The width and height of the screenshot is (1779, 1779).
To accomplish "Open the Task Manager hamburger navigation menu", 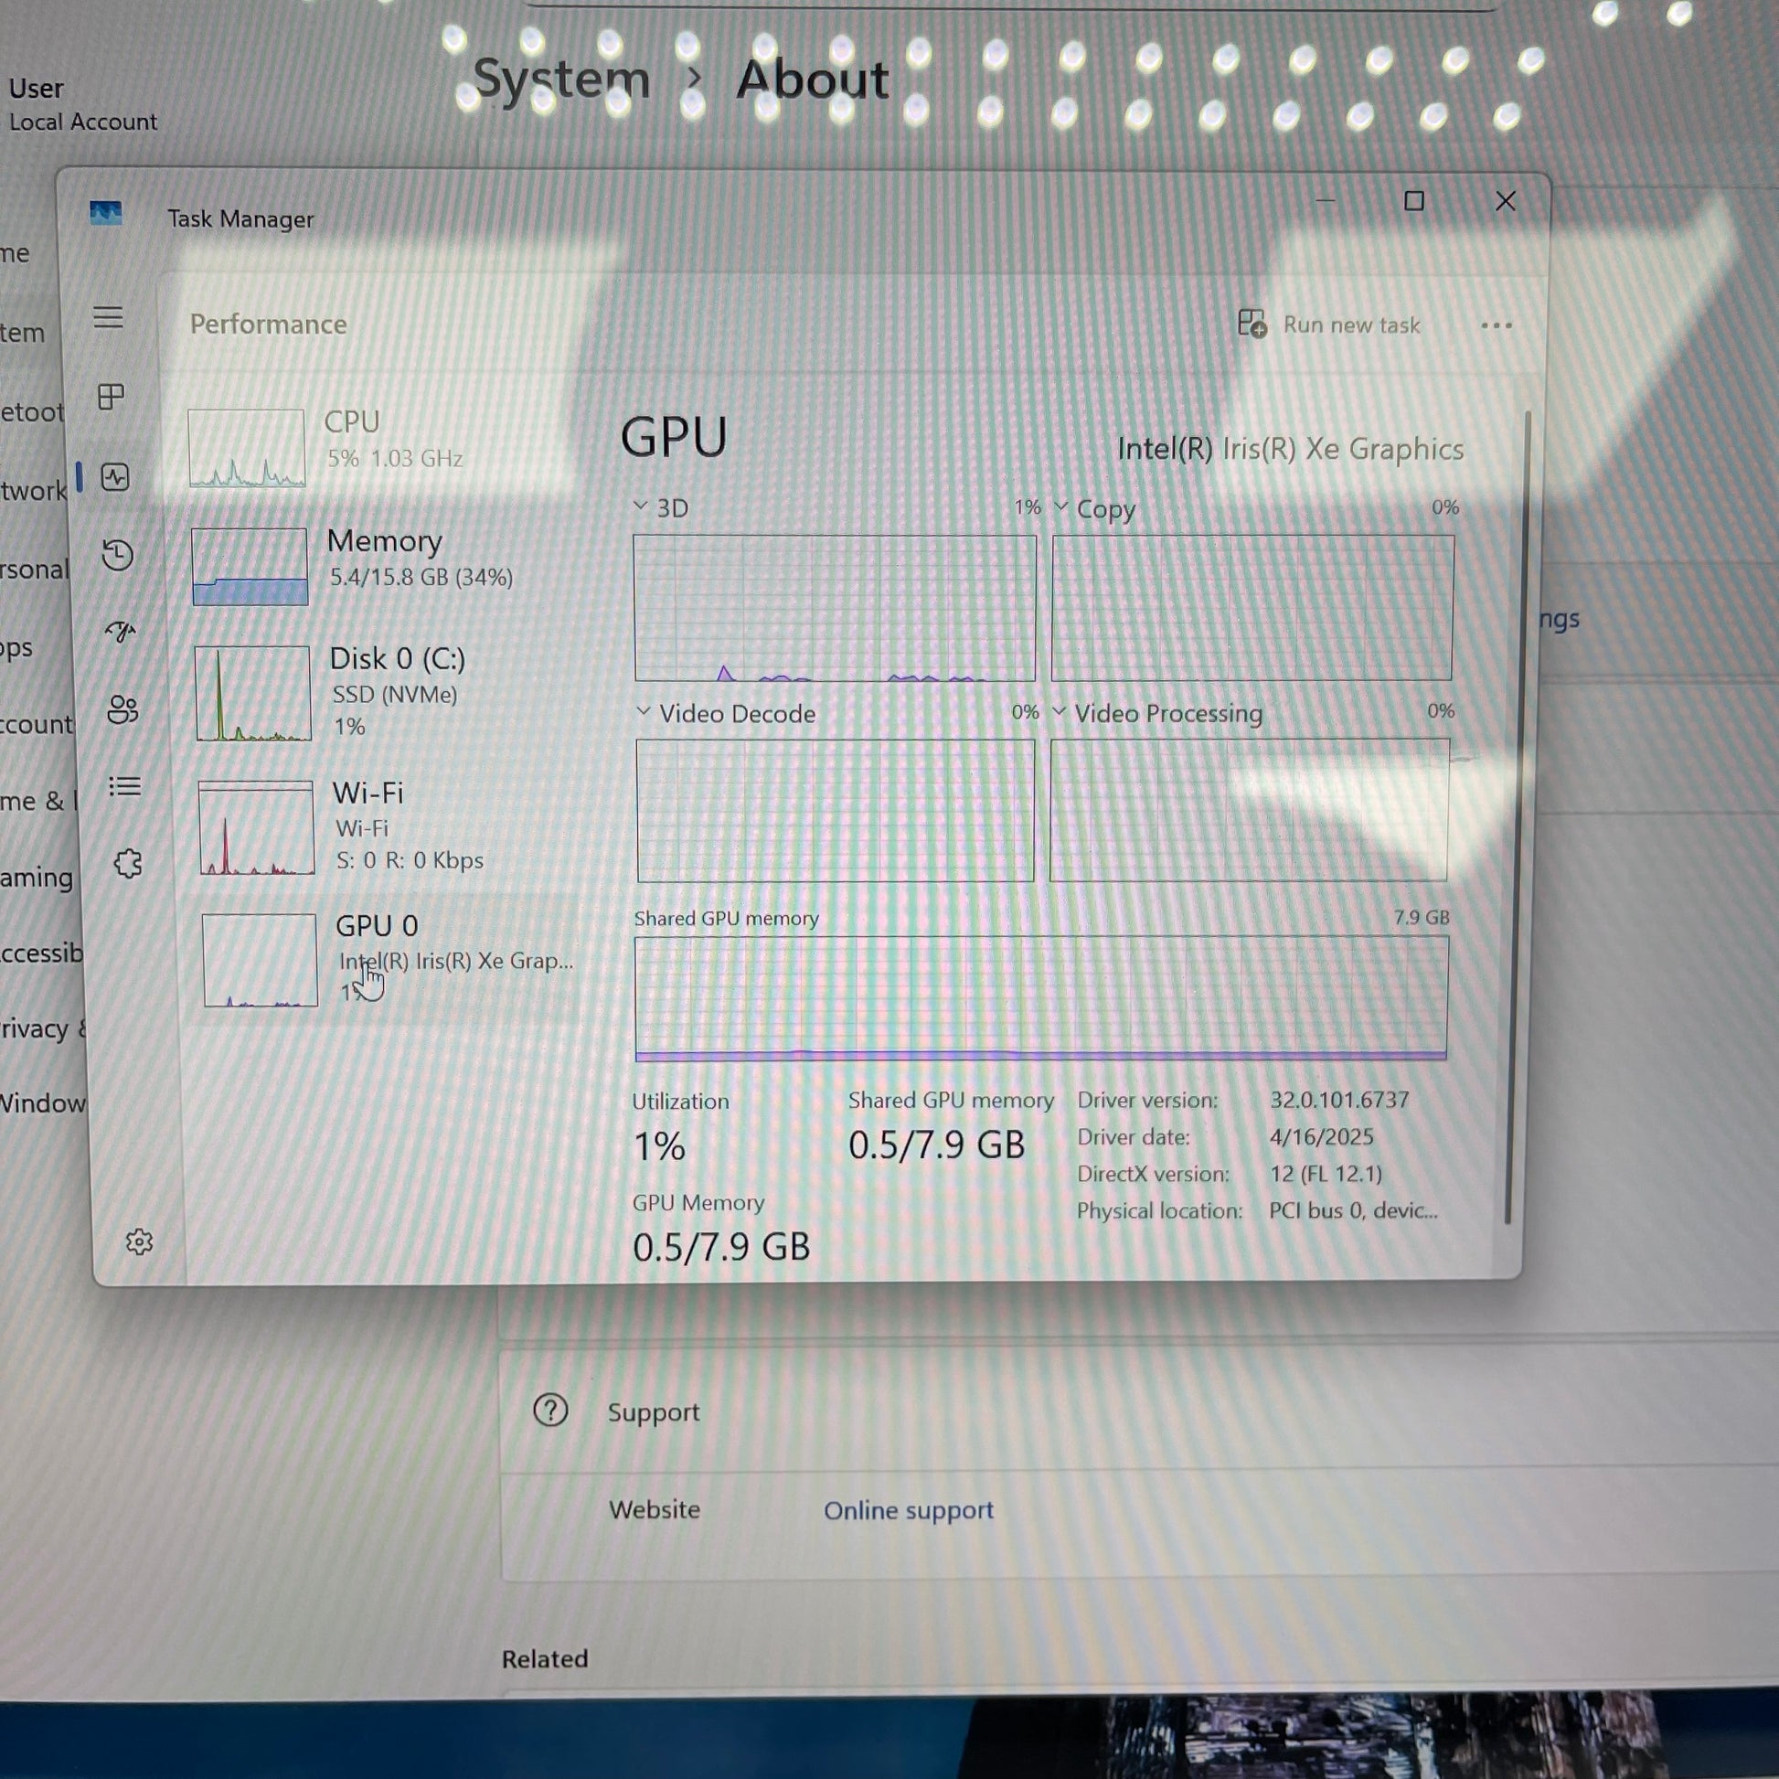I will (x=108, y=318).
